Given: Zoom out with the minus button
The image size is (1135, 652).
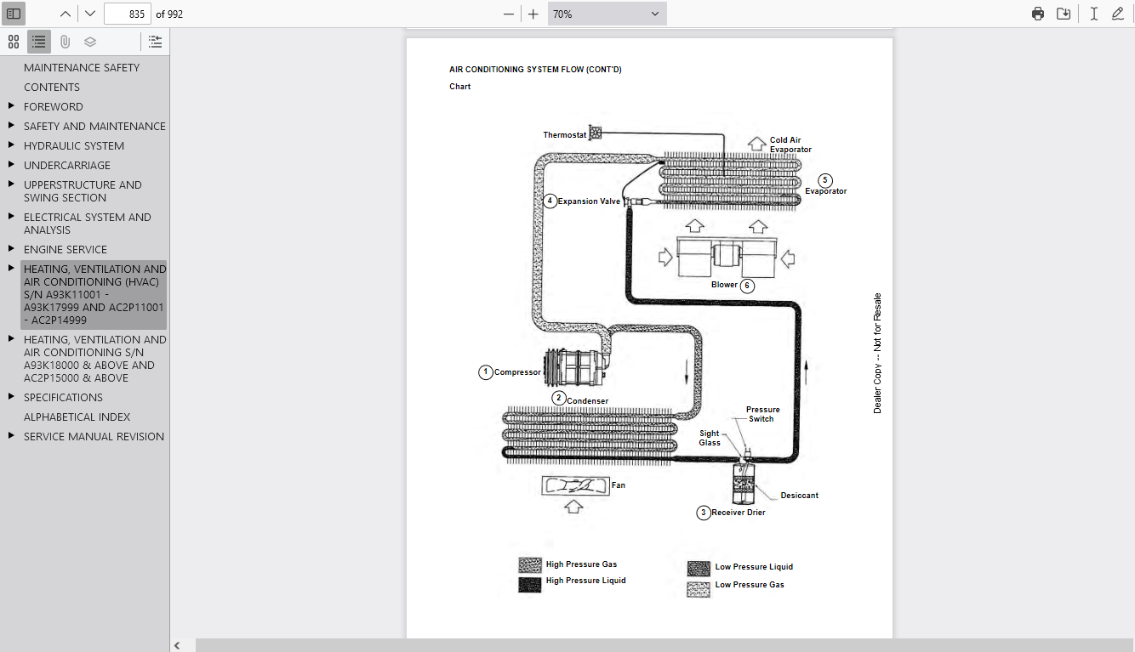Looking at the screenshot, I should coord(509,14).
